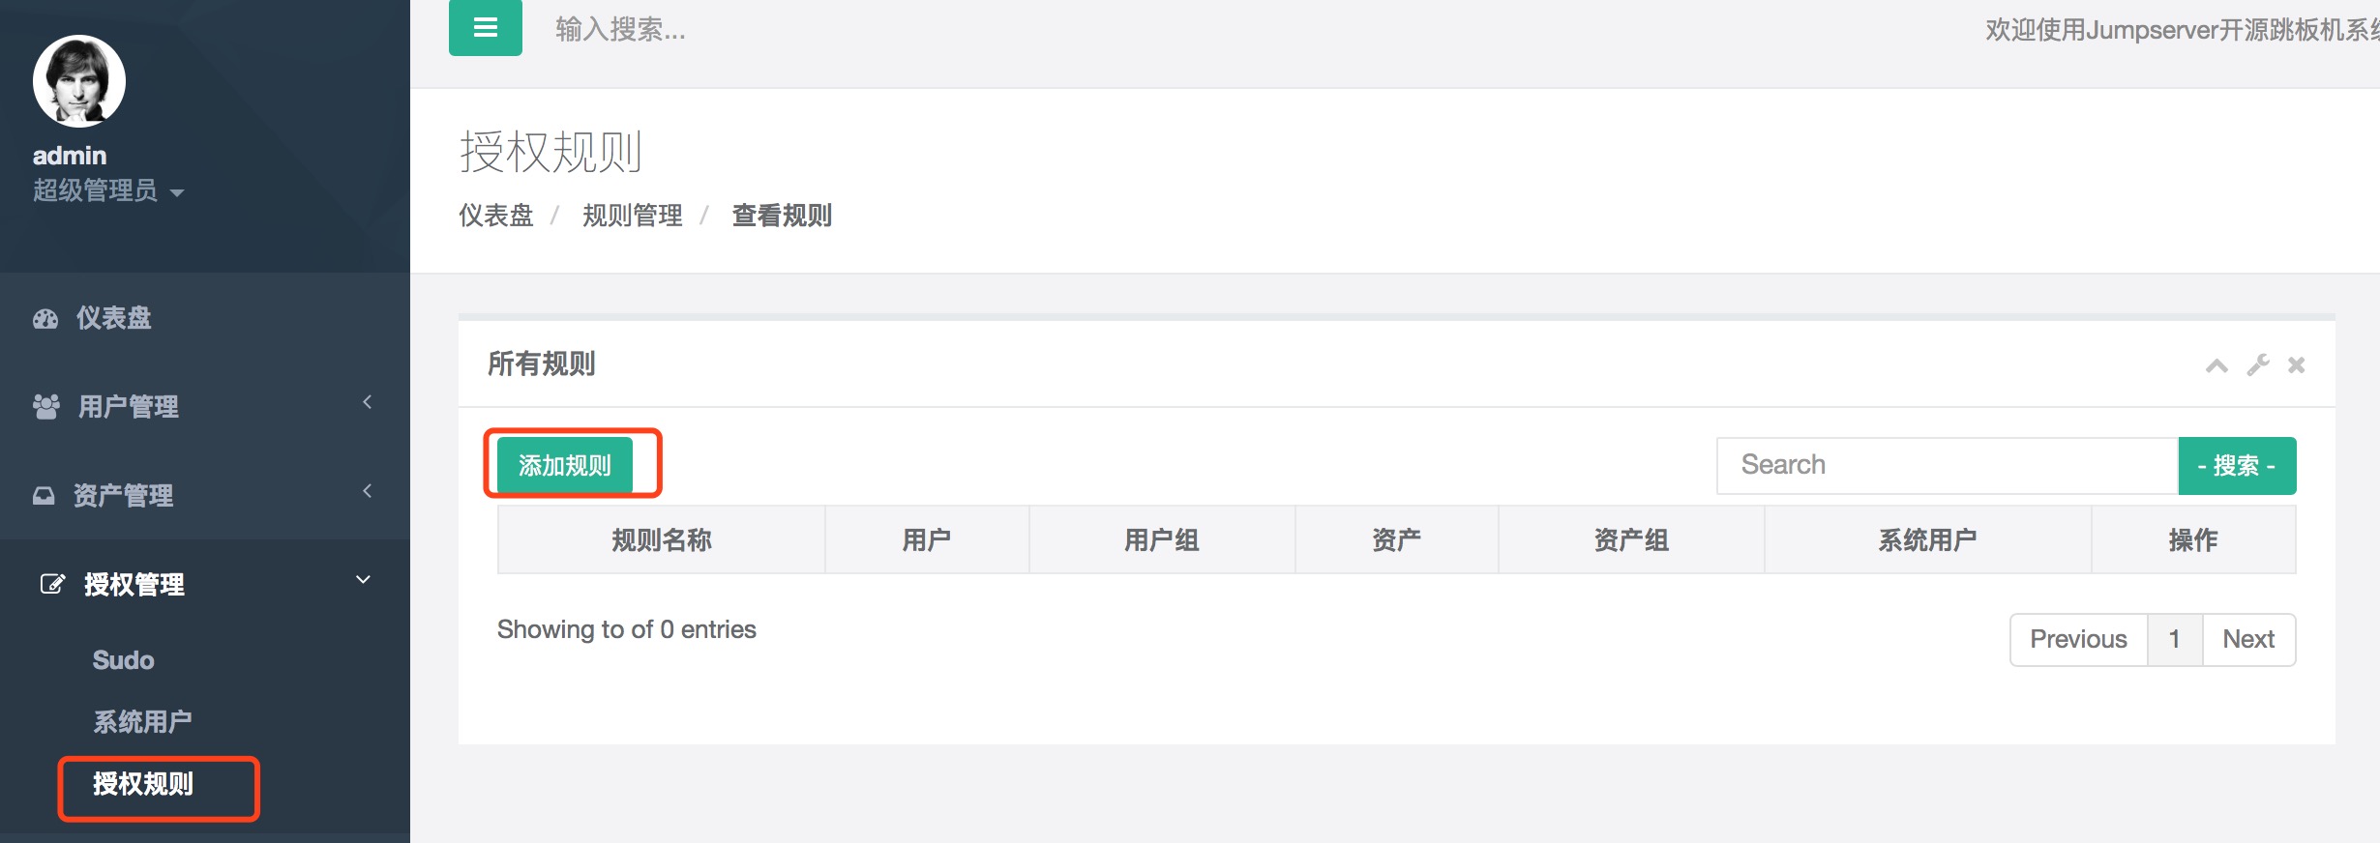Click the 仪表盘 dashboard icon in sidebar
Viewport: 2380px width, 843px height.
click(45, 319)
